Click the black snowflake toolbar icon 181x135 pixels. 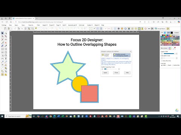tap(118, 28)
